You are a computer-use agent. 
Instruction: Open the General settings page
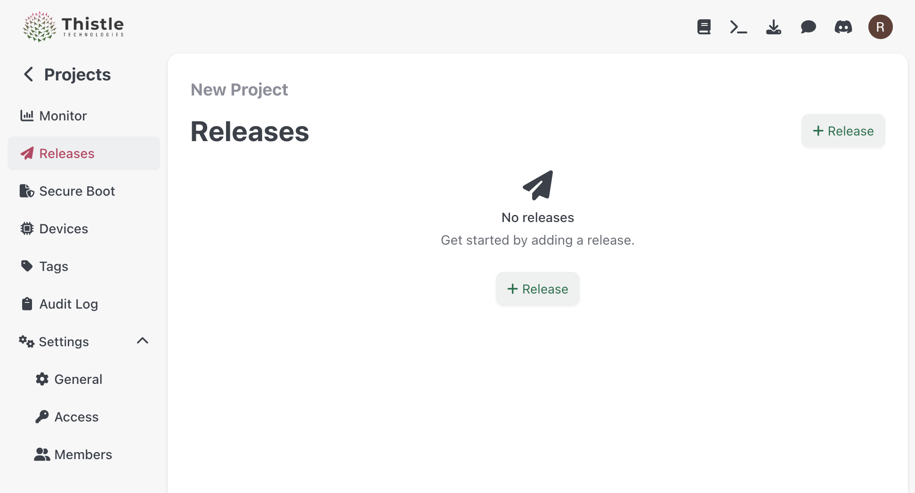[78, 379]
